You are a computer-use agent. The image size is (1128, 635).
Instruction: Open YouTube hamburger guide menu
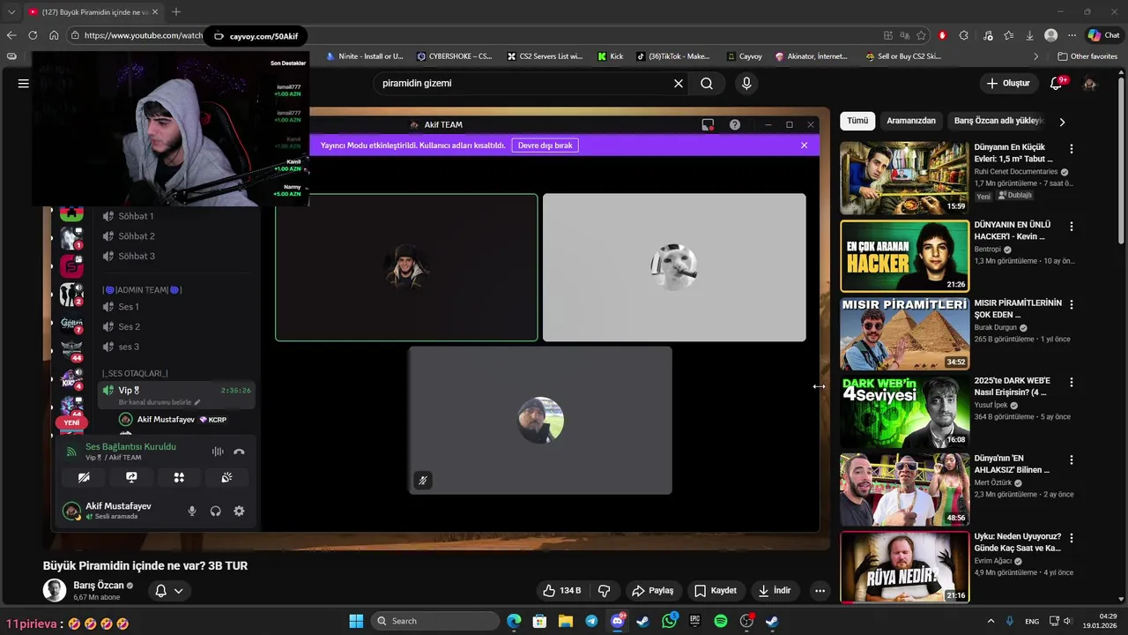point(24,84)
